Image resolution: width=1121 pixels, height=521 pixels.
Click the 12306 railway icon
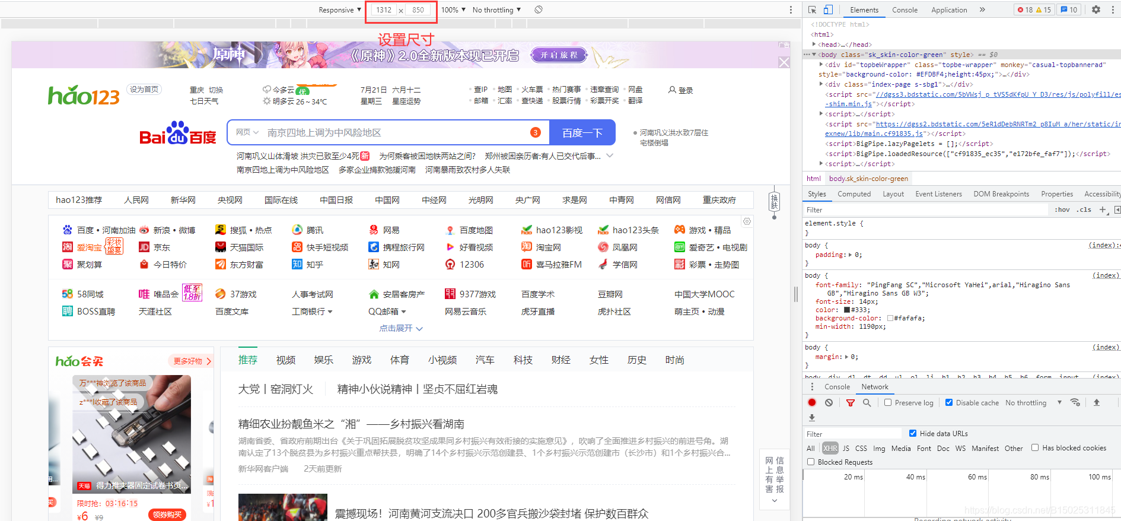[x=450, y=265]
